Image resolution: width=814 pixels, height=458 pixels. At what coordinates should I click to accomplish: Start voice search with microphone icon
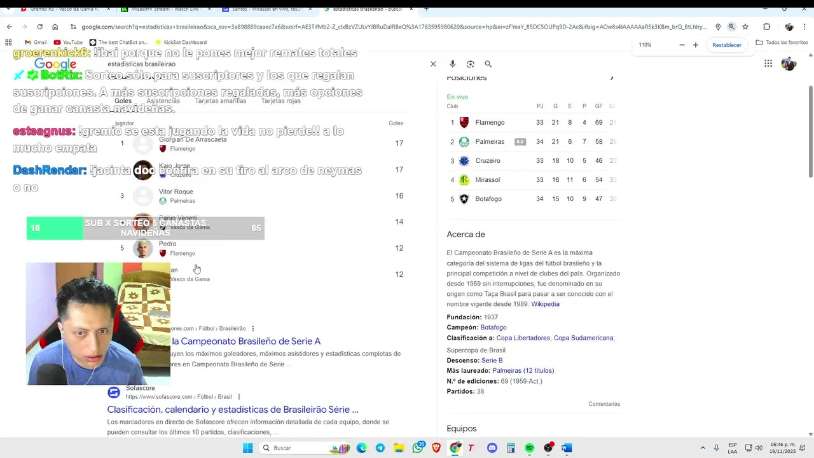click(x=452, y=64)
